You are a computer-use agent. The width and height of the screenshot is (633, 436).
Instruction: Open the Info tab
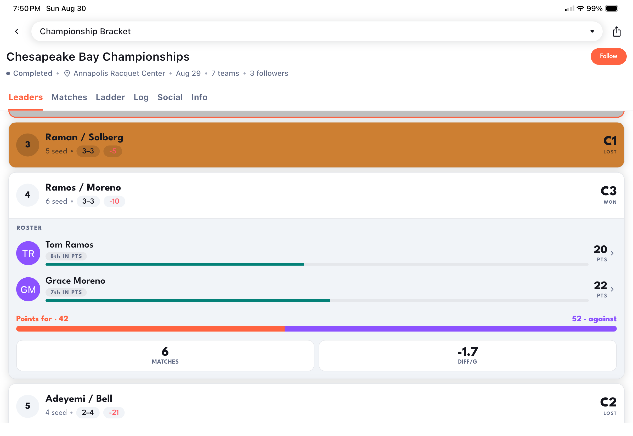click(x=199, y=97)
